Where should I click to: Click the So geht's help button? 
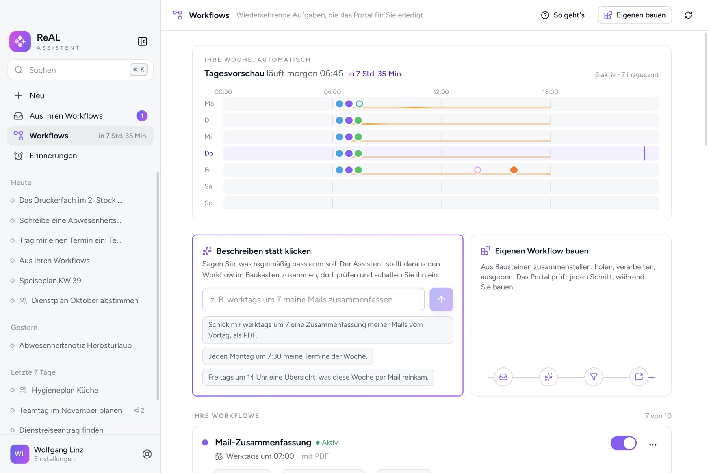coord(563,15)
